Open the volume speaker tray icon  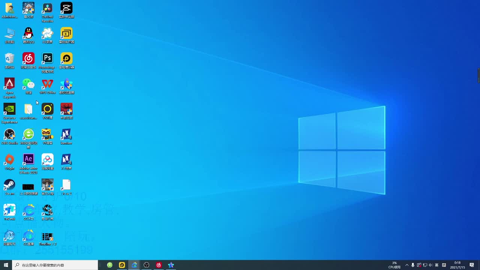(430, 265)
